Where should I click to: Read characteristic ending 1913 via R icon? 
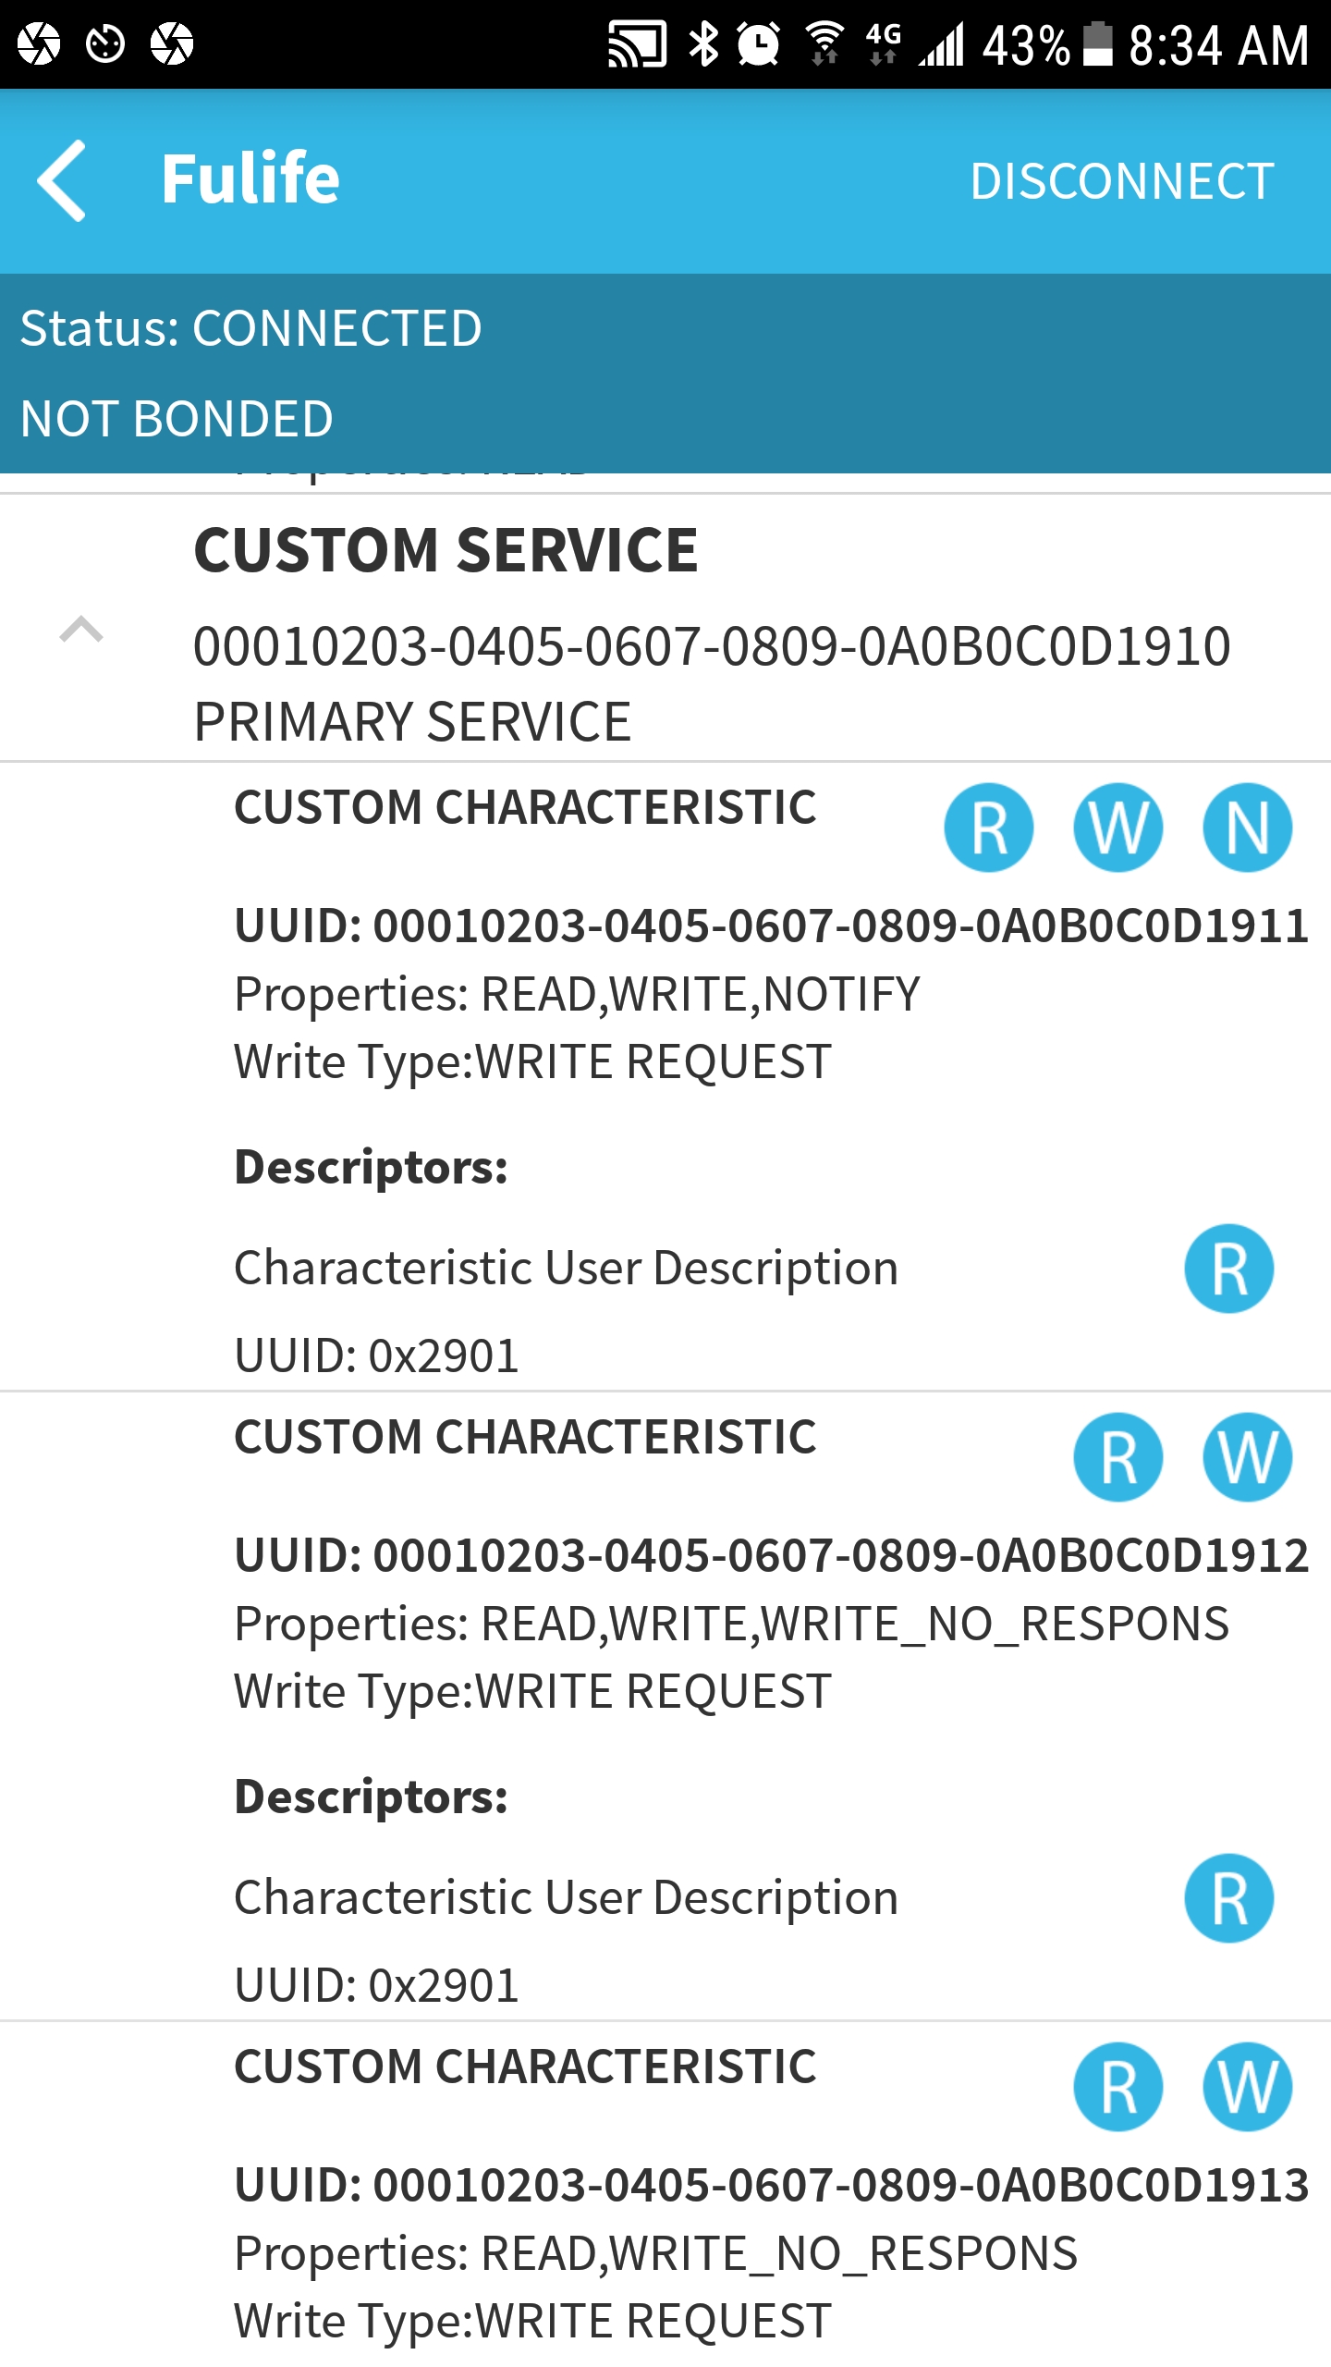tap(1117, 2087)
